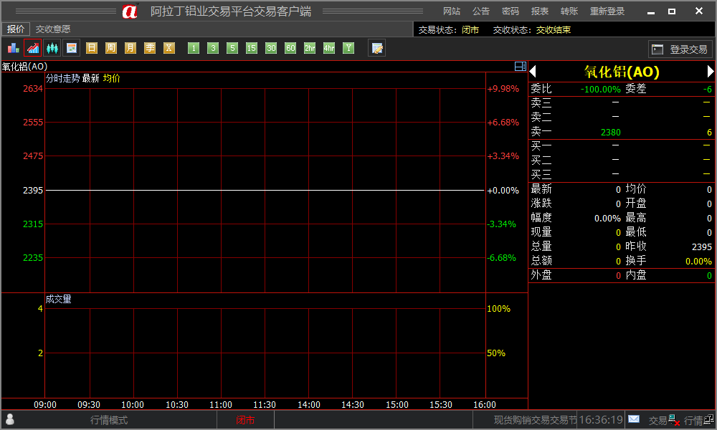Maximize the trading client window

(x=672, y=11)
